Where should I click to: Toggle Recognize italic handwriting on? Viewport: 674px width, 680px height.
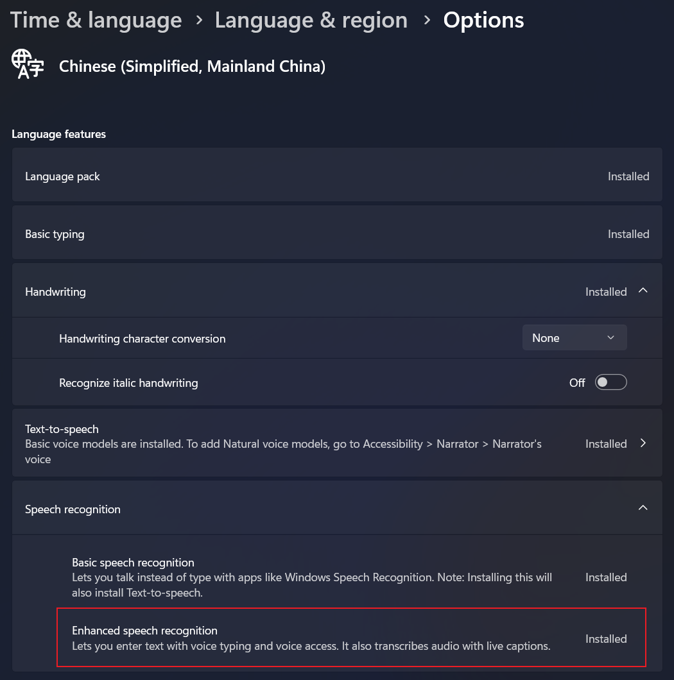tap(610, 382)
